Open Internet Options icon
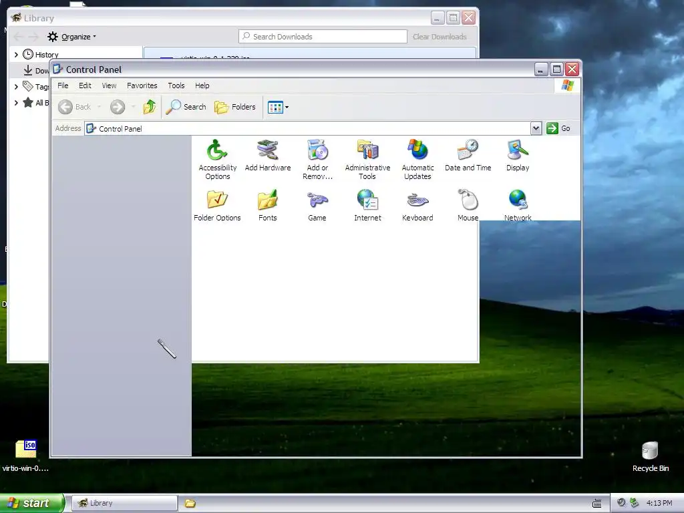The width and height of the screenshot is (684, 513). tap(367, 206)
